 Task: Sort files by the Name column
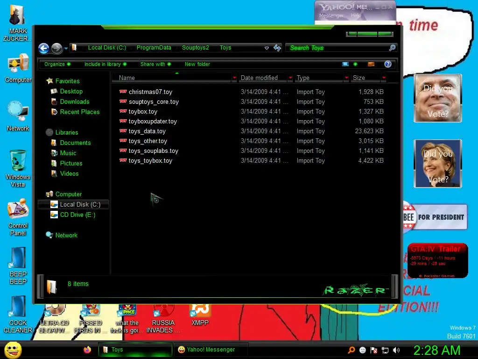[172, 78]
